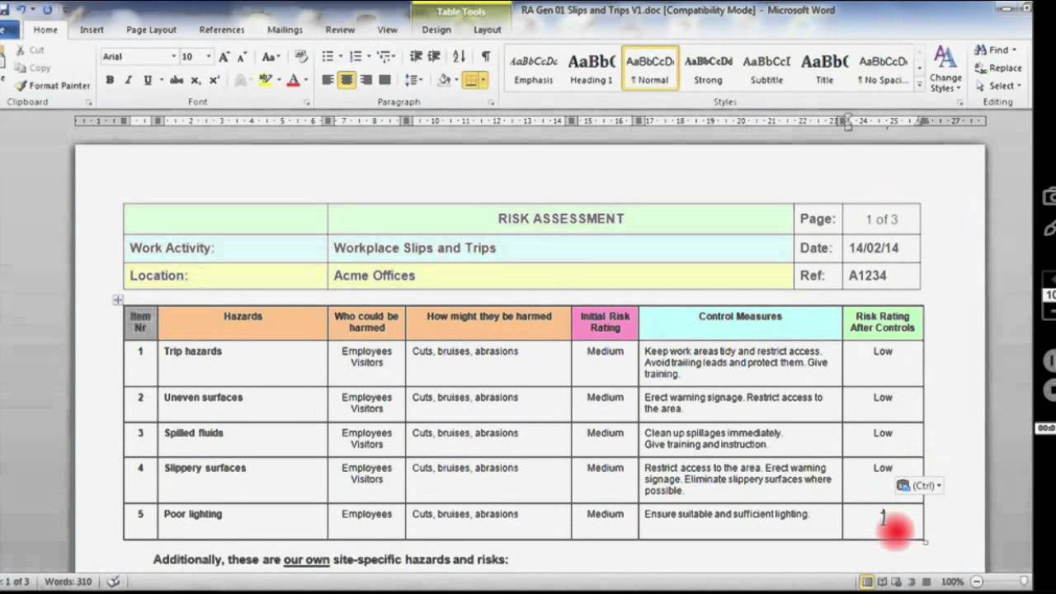Open the Table Tools Layout tab
The width and height of the screenshot is (1056, 594).
pyautogui.click(x=487, y=30)
